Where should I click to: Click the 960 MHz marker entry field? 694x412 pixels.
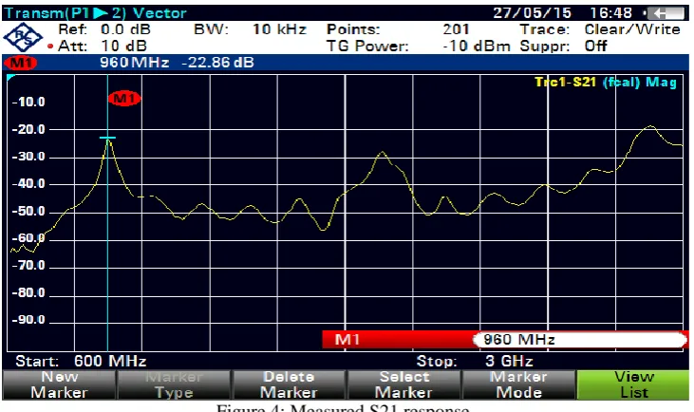click(x=580, y=340)
